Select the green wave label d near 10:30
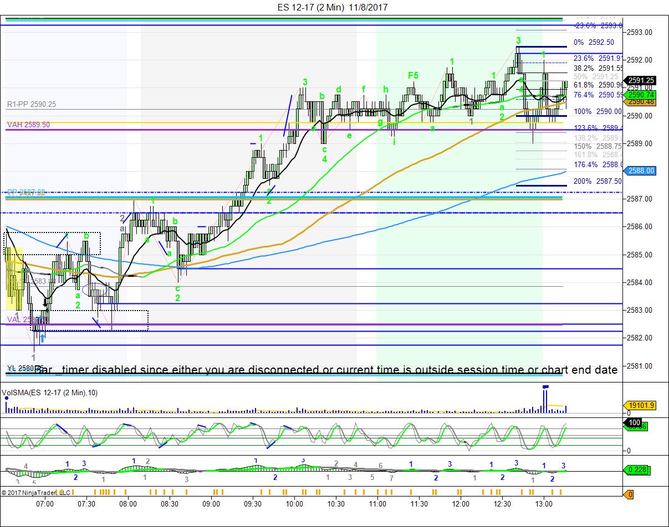Image resolution: width=669 pixels, height=527 pixels. [x=338, y=89]
